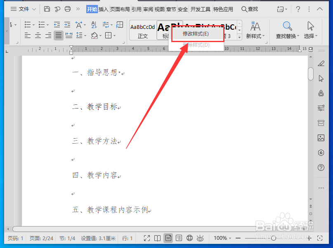This screenshot has height=248, width=333.
Task: Open shading color dropdown arrow
Action: (x=100, y=35)
